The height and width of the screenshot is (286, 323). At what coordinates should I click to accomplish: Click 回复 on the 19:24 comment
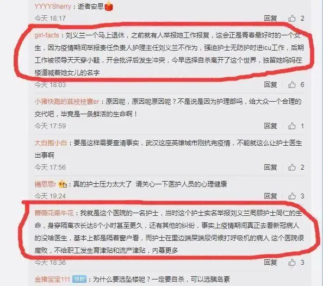(x=270, y=196)
